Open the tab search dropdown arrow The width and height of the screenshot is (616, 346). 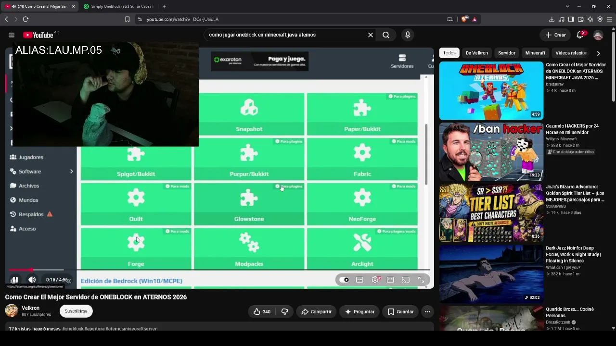pyautogui.click(x=567, y=6)
